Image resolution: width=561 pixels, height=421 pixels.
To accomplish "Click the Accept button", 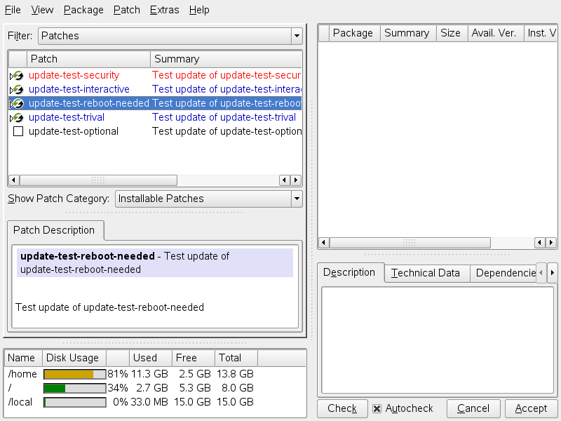I will [531, 408].
